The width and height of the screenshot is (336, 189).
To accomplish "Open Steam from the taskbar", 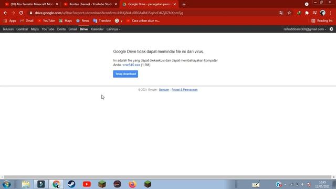I will pos(71,184).
